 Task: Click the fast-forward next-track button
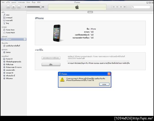coord(19,7)
